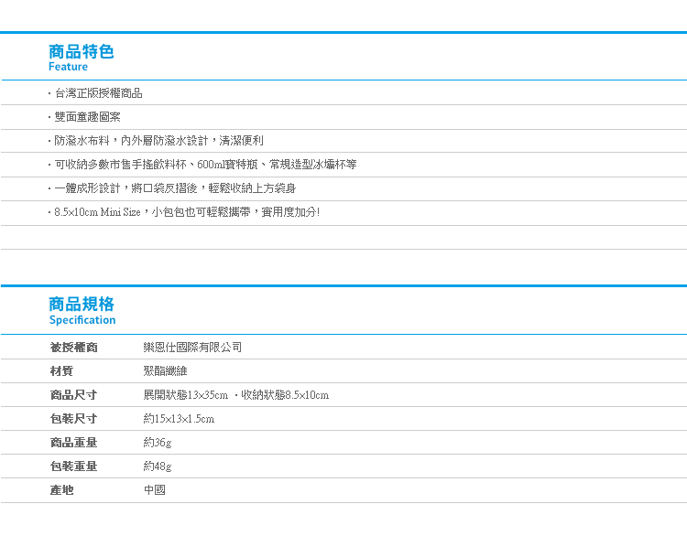Select the 約36g product weight value

click(x=158, y=443)
